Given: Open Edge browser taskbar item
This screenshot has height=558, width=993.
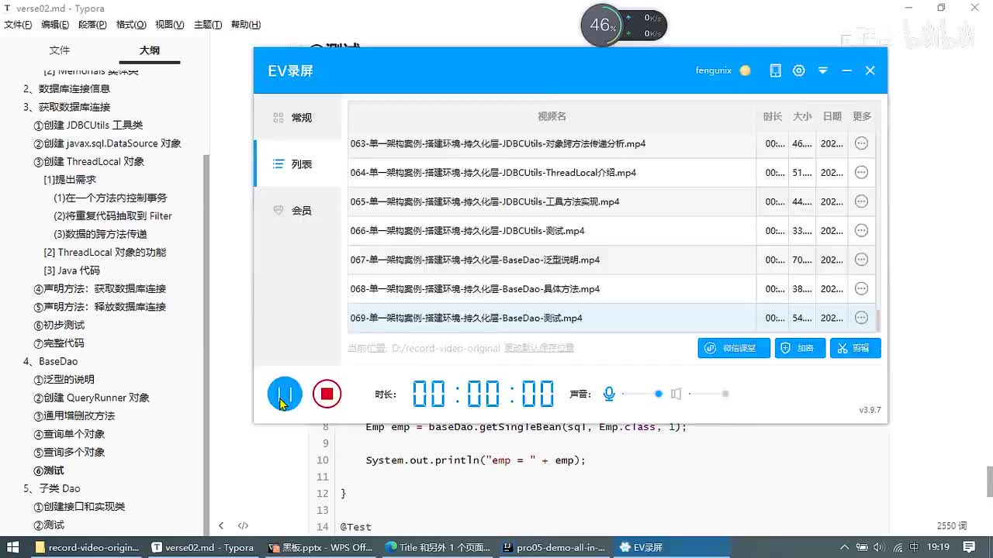Looking at the screenshot, I should point(438,547).
